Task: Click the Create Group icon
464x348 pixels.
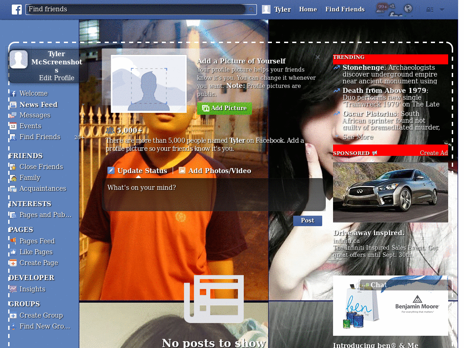Action: click(13, 315)
